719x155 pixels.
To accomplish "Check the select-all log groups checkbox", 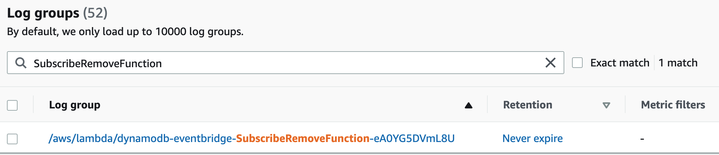I will coord(12,105).
